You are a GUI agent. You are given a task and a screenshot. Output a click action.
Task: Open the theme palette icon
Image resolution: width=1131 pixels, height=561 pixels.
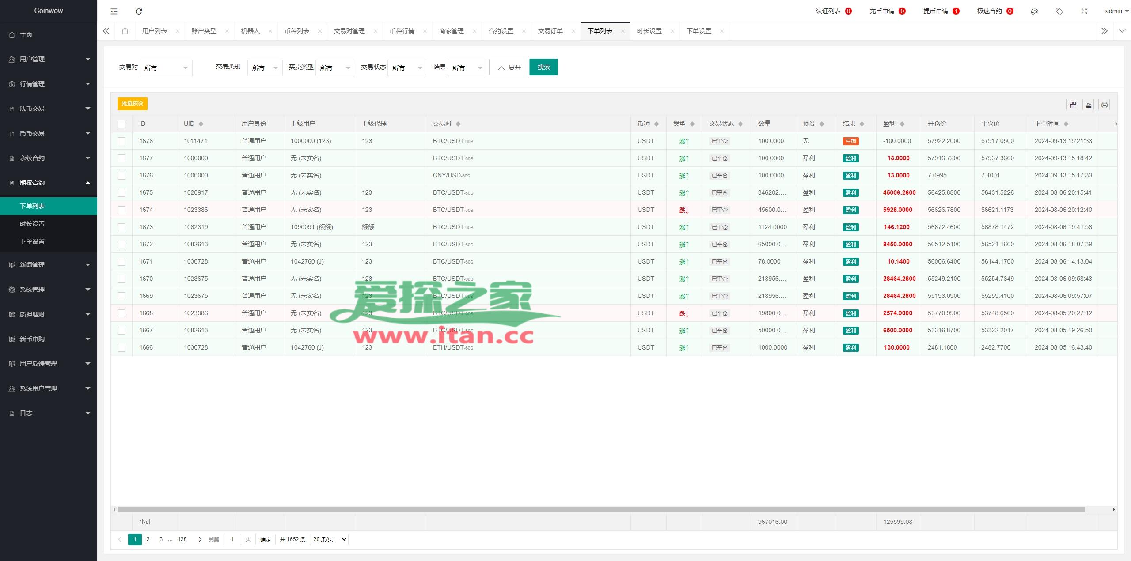tap(1034, 11)
